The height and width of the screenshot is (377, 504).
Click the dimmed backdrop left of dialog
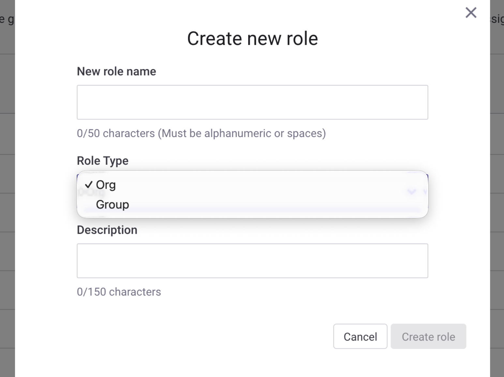pyautogui.click(x=7, y=195)
